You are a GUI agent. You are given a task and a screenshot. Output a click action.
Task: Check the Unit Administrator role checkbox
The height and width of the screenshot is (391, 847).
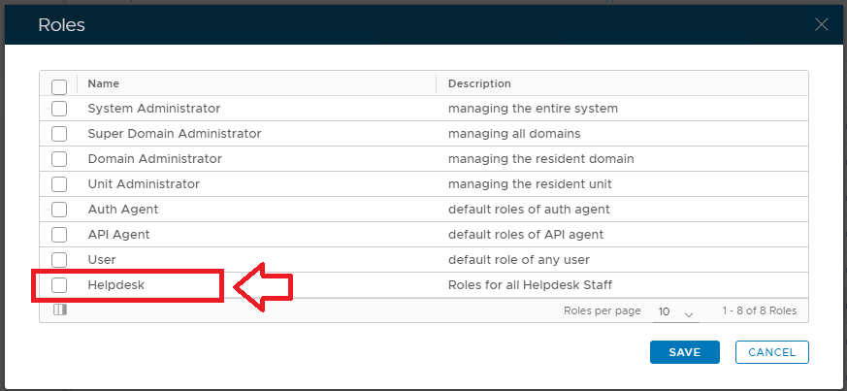coord(59,184)
